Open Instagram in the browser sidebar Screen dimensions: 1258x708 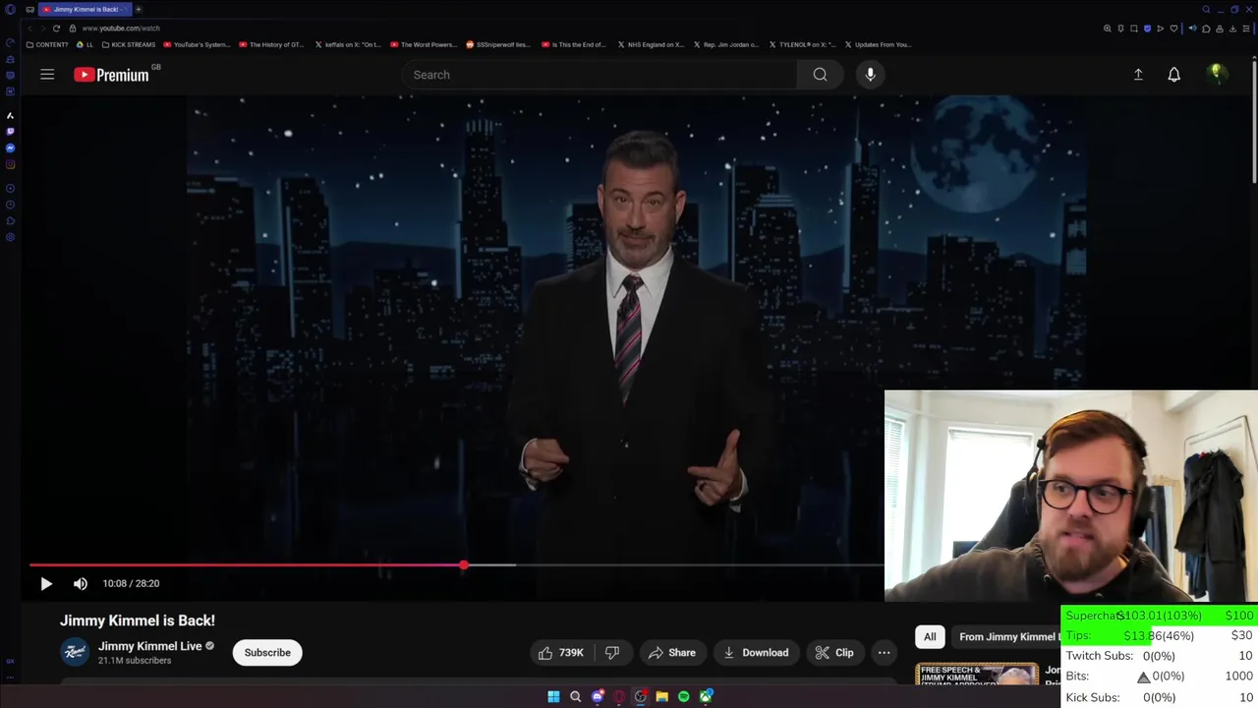pyautogui.click(x=10, y=164)
